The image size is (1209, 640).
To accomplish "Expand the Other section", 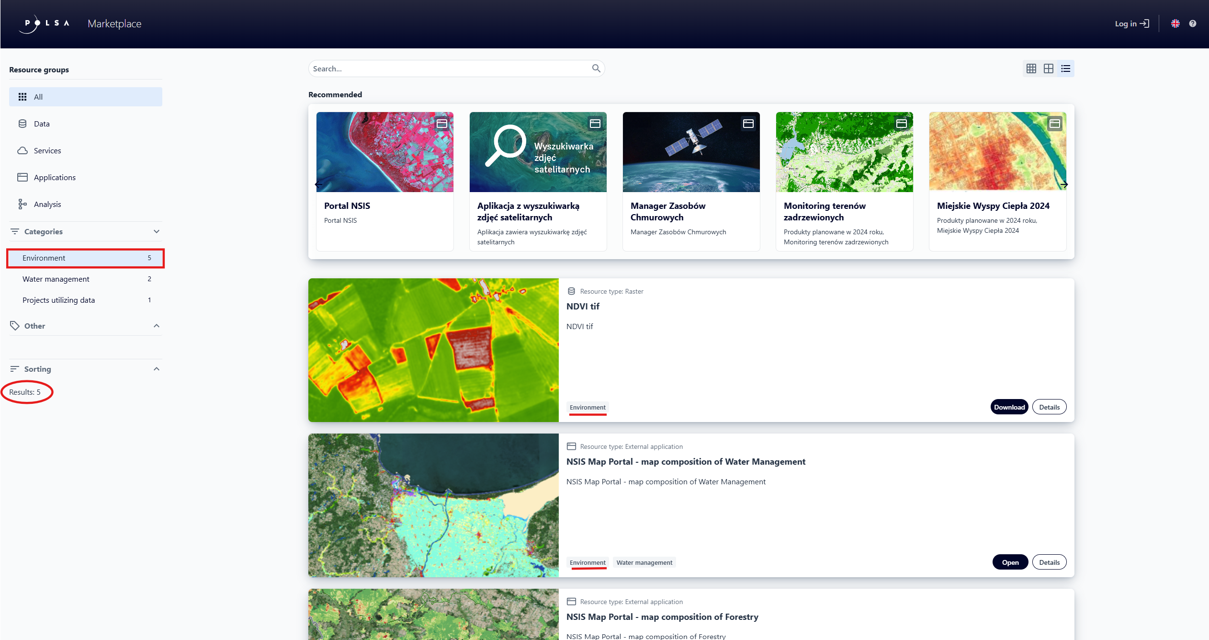I will coord(156,326).
